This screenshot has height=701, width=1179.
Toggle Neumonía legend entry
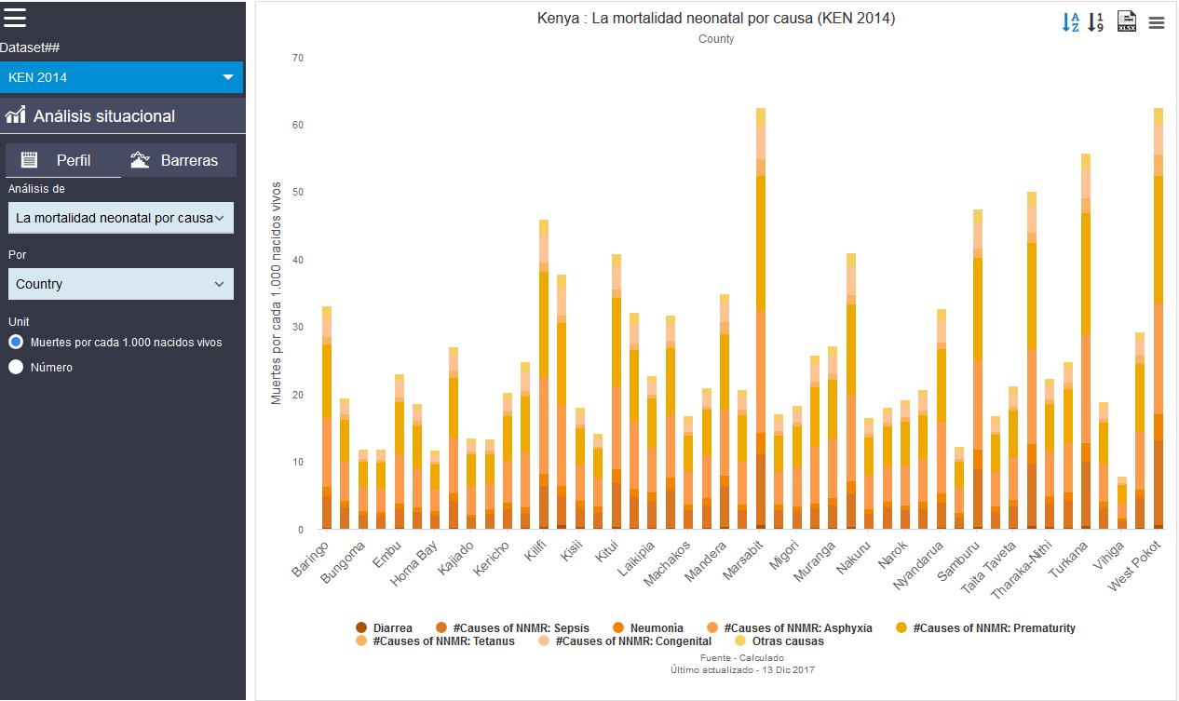click(x=656, y=628)
